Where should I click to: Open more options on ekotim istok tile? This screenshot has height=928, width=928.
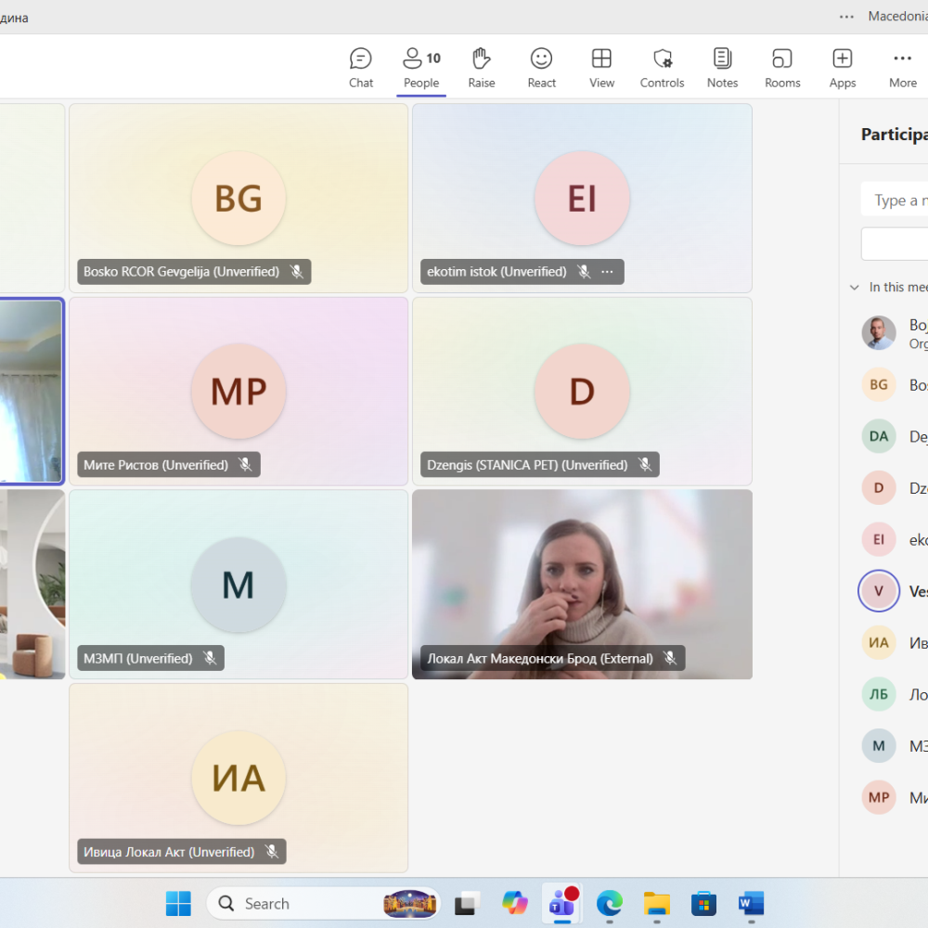point(607,272)
